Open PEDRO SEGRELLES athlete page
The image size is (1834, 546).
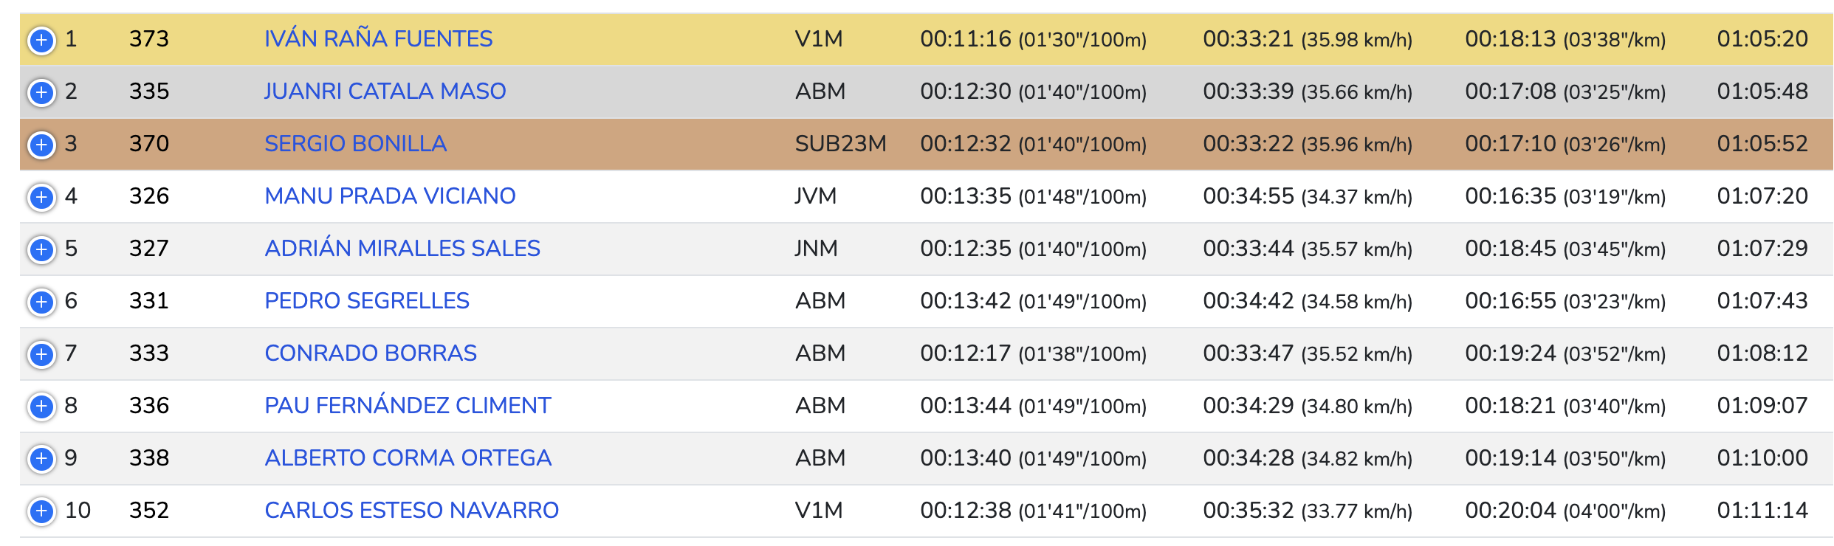pyautogui.click(x=367, y=300)
